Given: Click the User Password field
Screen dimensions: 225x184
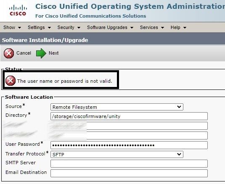Looking at the screenshot, I should pyautogui.click(x=129, y=145).
